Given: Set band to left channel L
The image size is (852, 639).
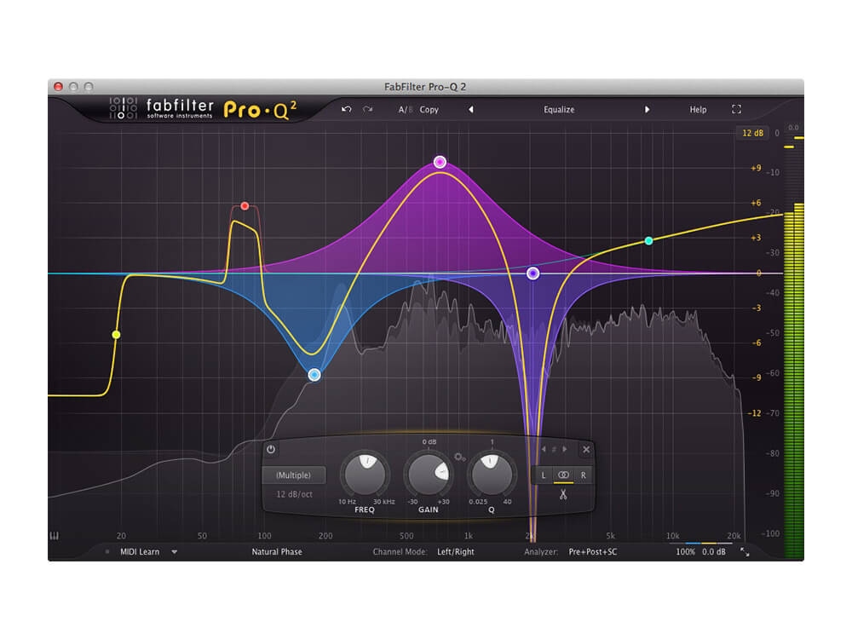Looking at the screenshot, I should (x=544, y=475).
